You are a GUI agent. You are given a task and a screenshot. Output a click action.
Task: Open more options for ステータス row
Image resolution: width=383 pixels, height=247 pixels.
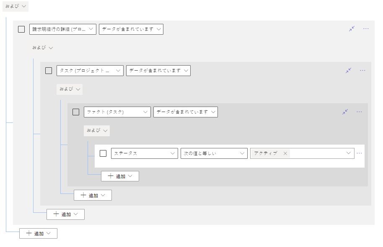[359, 153]
